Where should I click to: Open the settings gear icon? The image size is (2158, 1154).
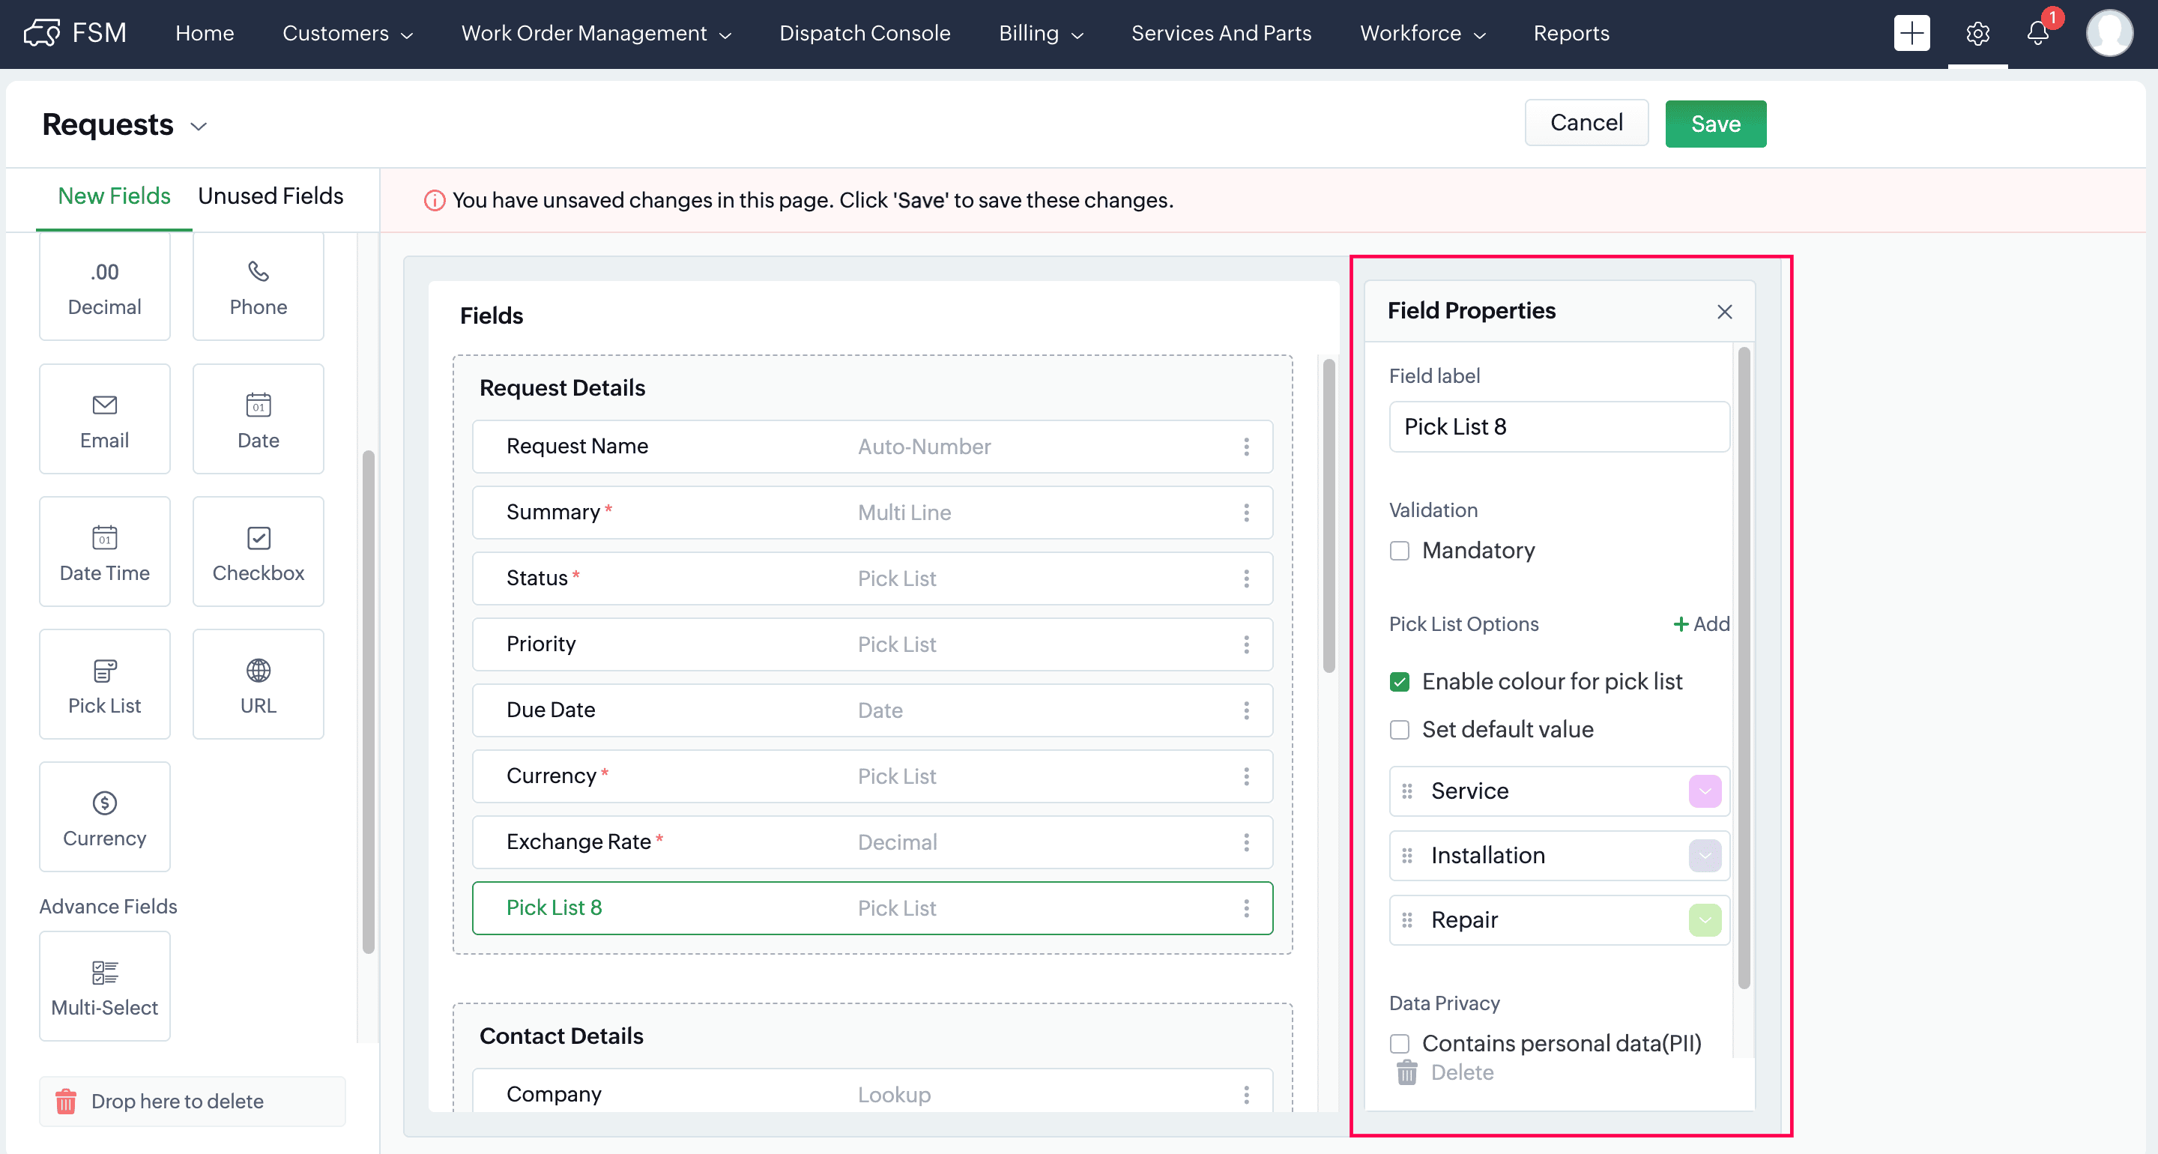pos(1977,34)
